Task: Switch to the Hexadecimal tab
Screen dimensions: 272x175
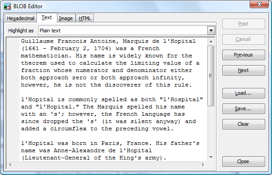Action: point(21,18)
